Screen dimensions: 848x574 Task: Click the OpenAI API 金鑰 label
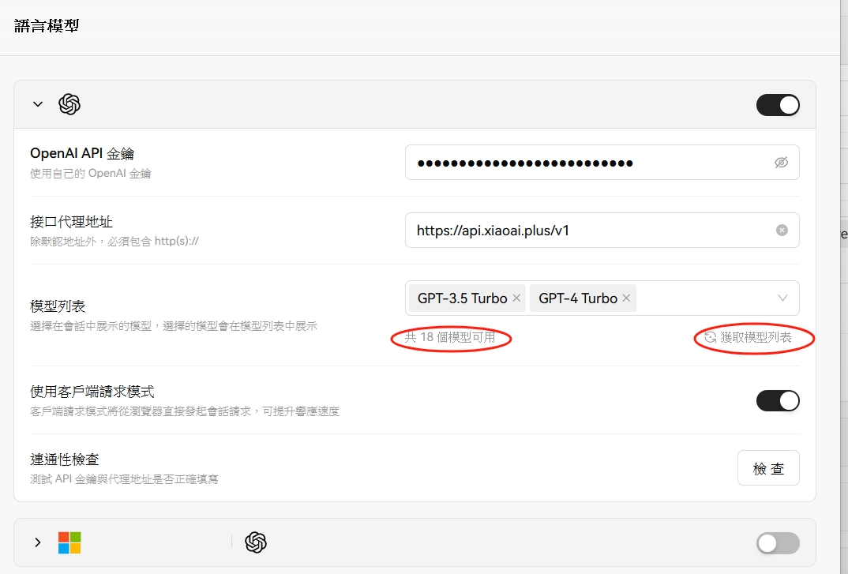pyautogui.click(x=82, y=154)
